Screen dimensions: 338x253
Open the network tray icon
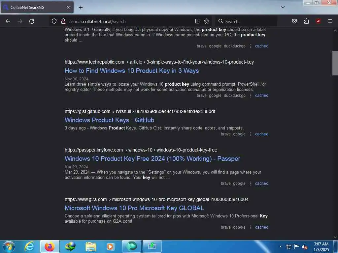click(x=288, y=247)
